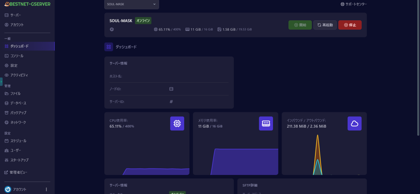Open the SOUL-MASK server dropdown
The width and height of the screenshot is (420, 194).
click(131, 4)
